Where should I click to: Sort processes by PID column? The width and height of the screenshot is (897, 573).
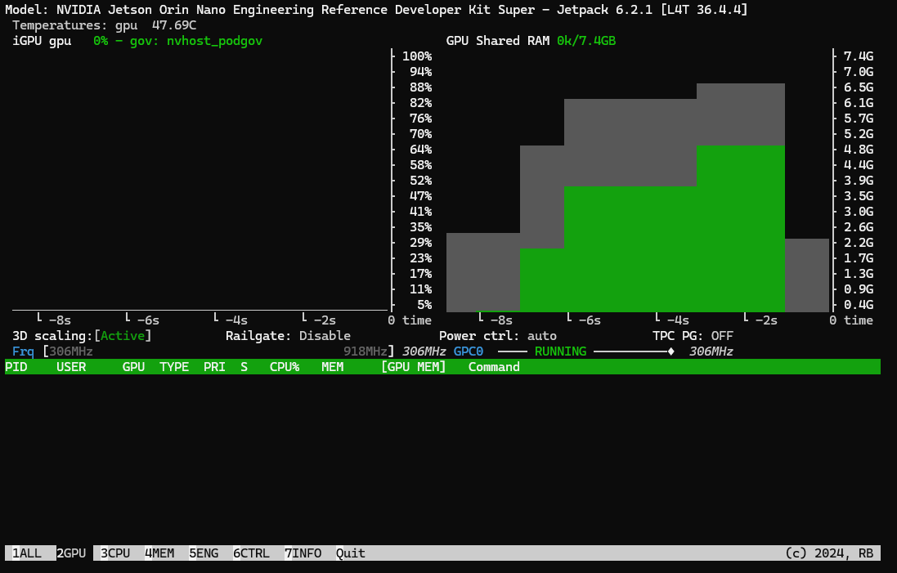(x=16, y=367)
